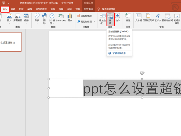Viewport: 181px width, 136px height.
Task: Click the 获取加载项 get add-ins button
Action: [x=85, y=16]
